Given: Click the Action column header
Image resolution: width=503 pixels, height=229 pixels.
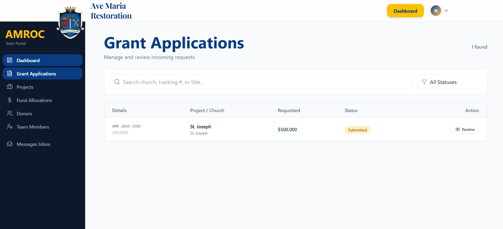Looking at the screenshot, I should 472,110.
